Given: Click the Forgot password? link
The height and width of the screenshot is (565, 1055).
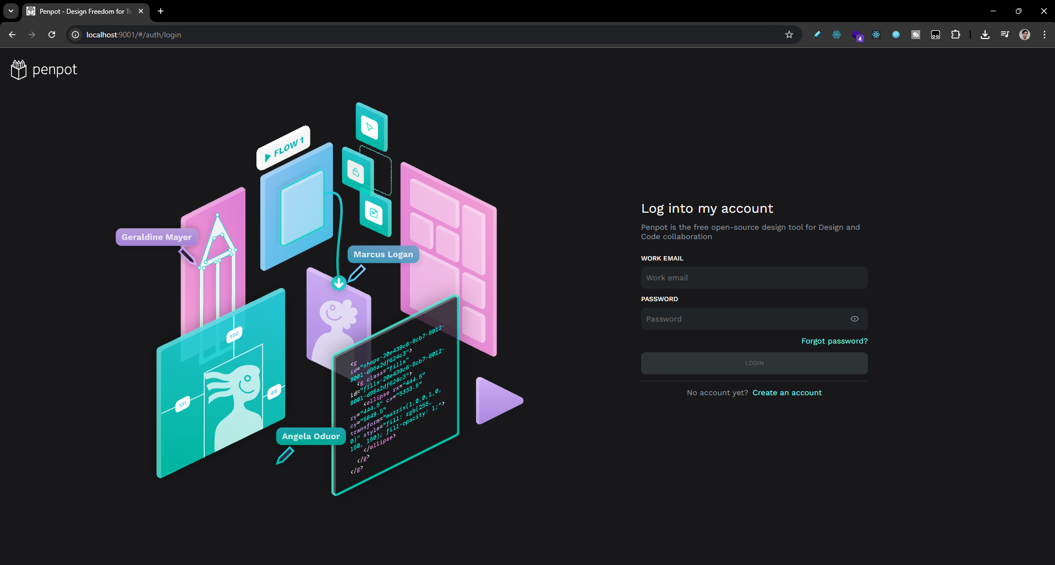Looking at the screenshot, I should point(834,341).
